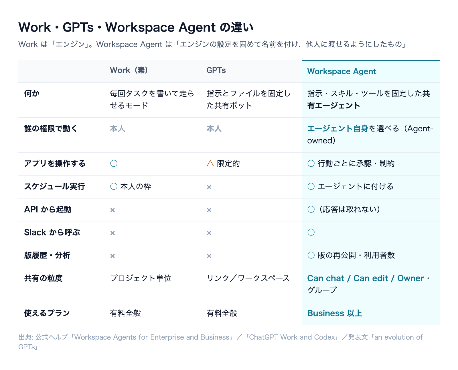Click 本人 in the Work column
Screen dimensions: 458x370
pos(118,128)
